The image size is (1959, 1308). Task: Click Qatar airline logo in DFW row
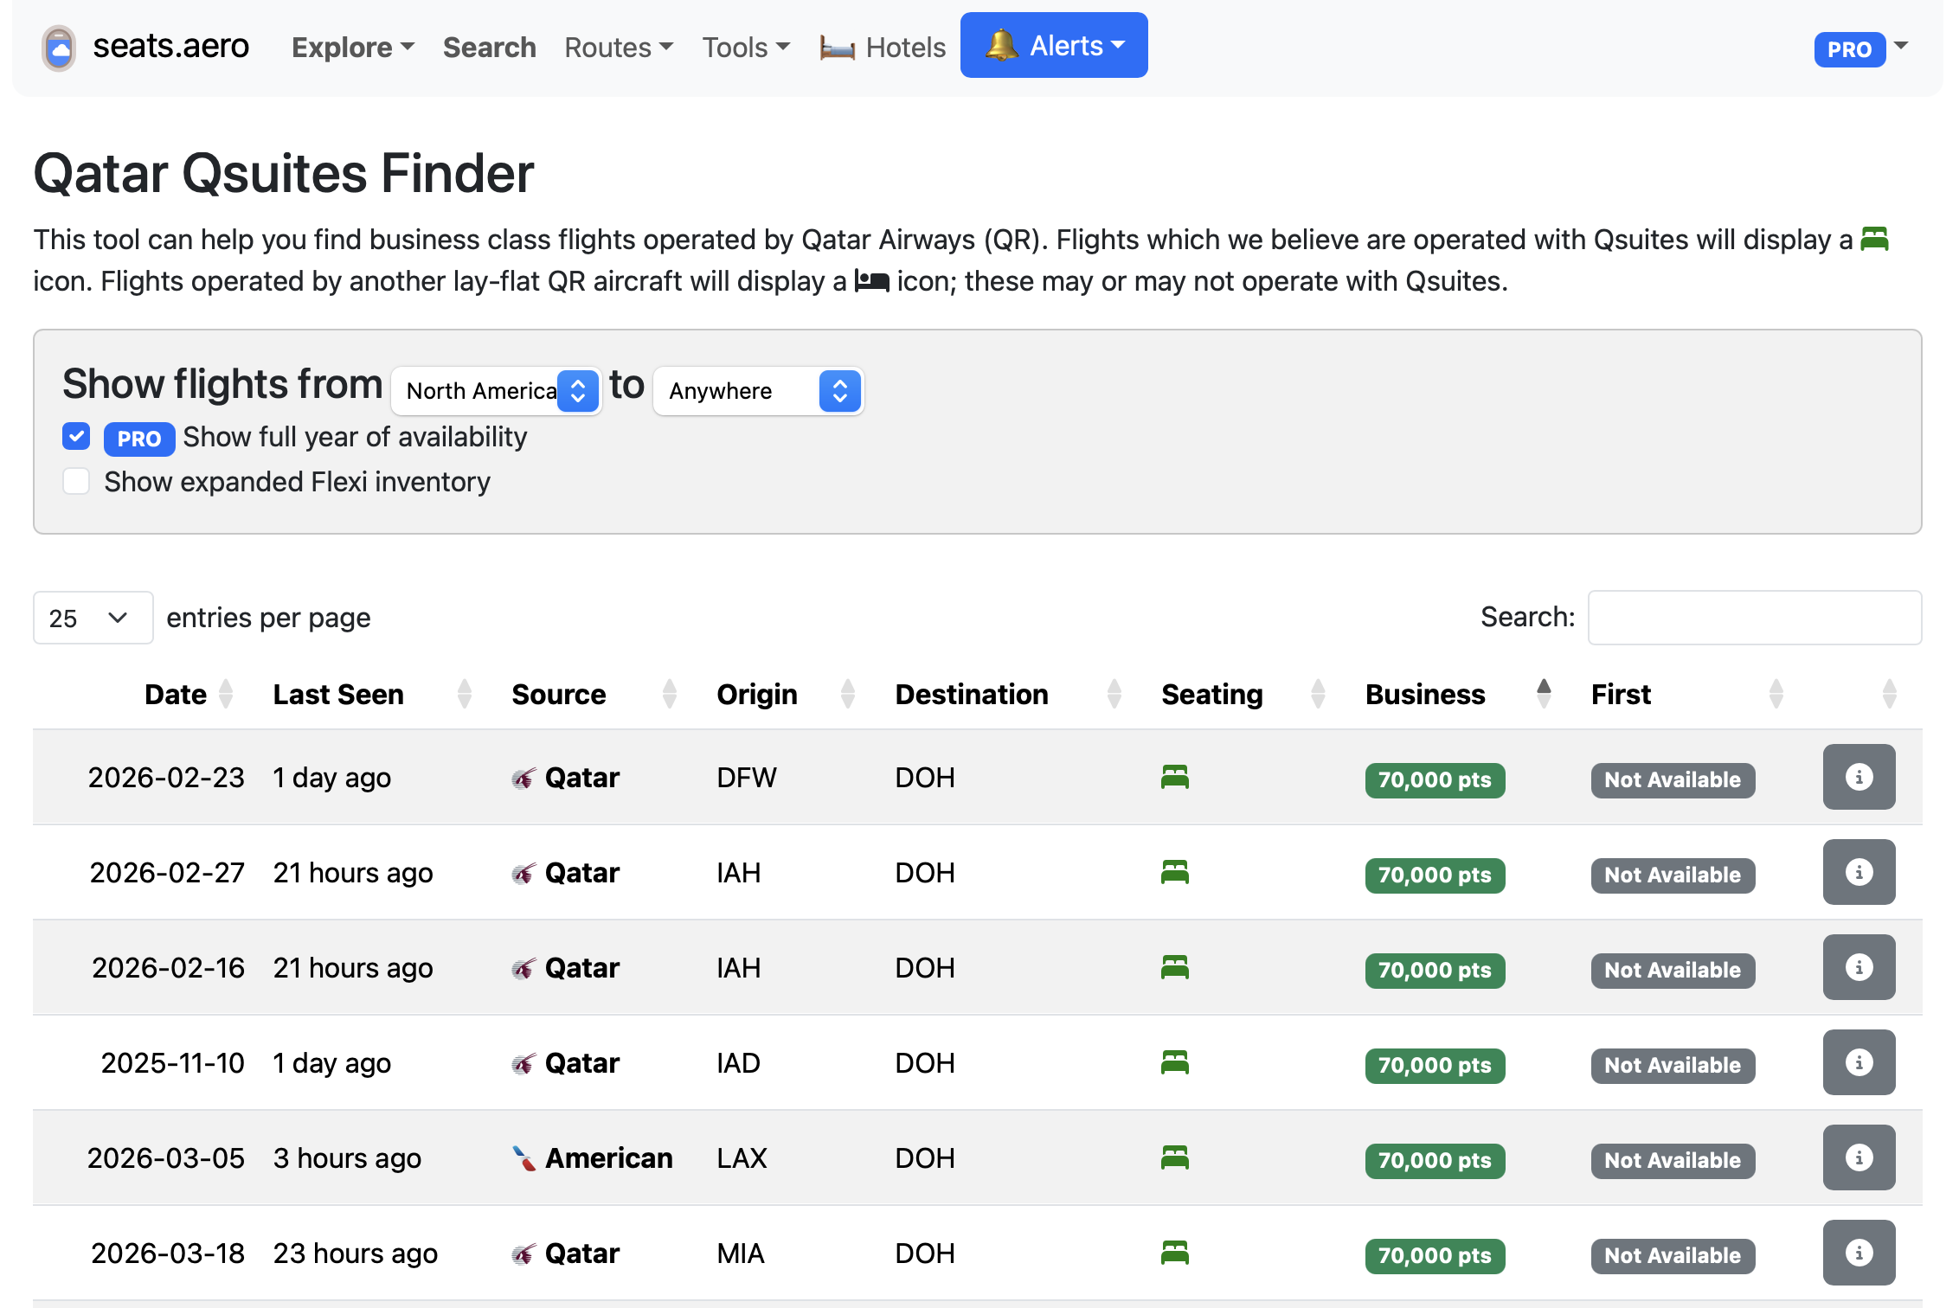(523, 779)
